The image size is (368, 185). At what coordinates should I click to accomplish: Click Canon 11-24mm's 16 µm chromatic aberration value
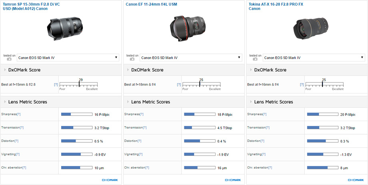pyautogui.click(x=222, y=168)
